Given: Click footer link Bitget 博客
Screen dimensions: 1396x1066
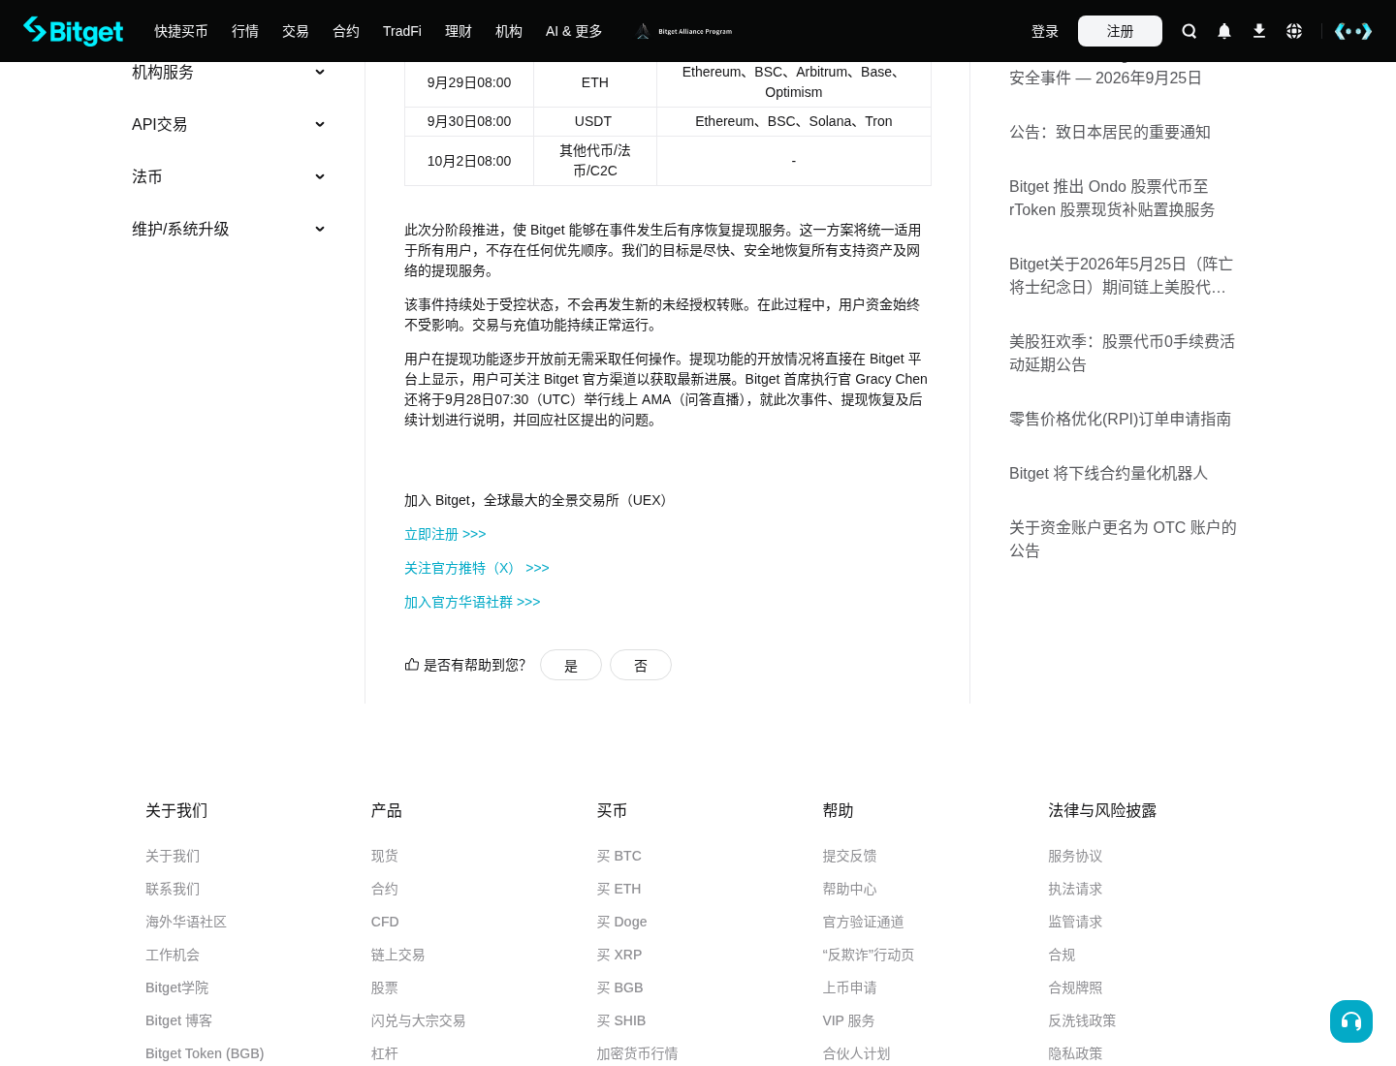Looking at the screenshot, I should (x=178, y=1020).
